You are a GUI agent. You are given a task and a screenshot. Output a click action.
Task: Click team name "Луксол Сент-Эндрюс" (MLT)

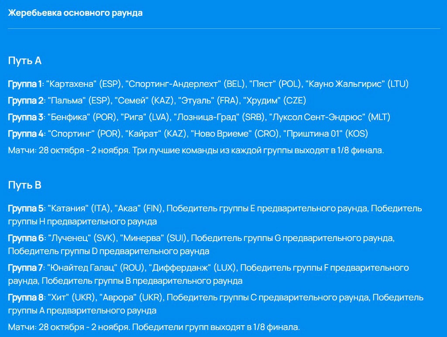point(317,117)
